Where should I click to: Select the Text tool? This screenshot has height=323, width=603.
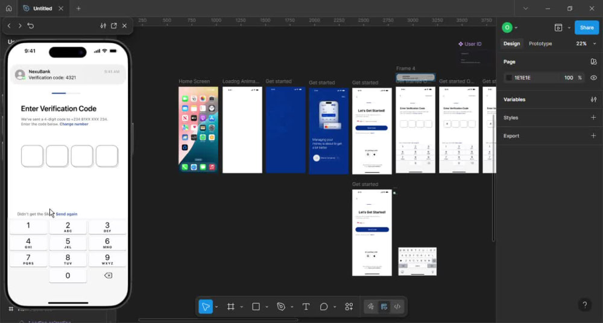point(306,307)
